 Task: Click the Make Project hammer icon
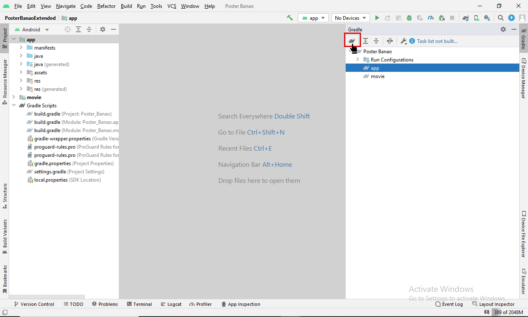[x=290, y=18]
